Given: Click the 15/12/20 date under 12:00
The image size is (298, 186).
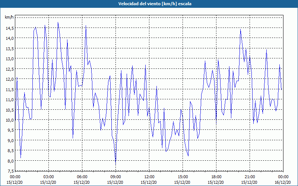Looking at the screenshot, I should coord(149,182).
